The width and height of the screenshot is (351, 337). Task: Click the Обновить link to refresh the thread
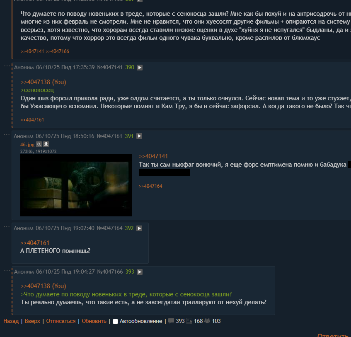click(x=94, y=321)
